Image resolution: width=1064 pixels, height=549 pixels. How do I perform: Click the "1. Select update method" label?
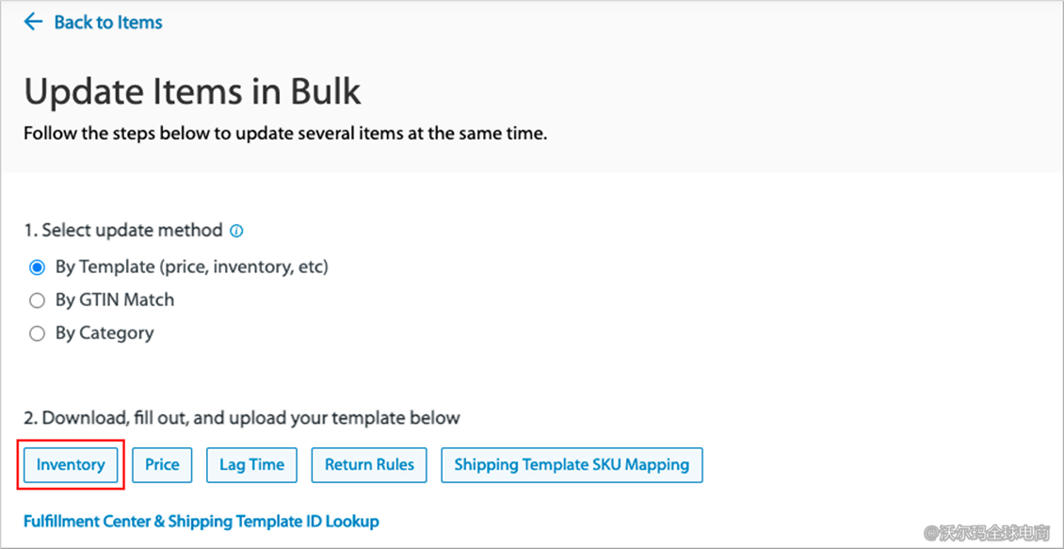click(123, 231)
